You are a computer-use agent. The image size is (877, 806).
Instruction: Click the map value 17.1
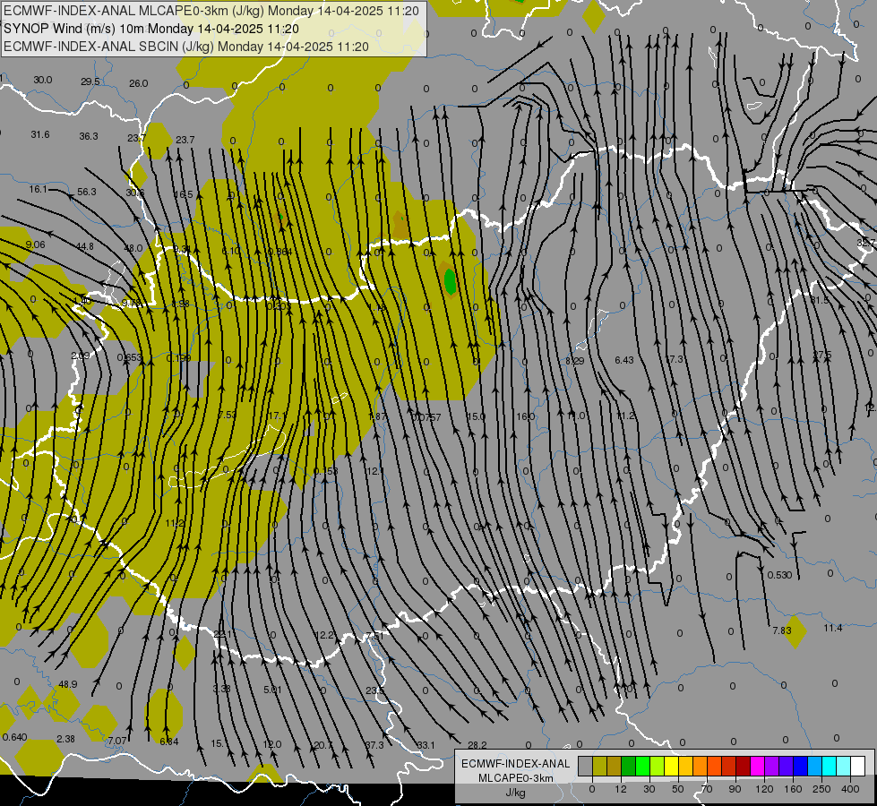(x=277, y=416)
